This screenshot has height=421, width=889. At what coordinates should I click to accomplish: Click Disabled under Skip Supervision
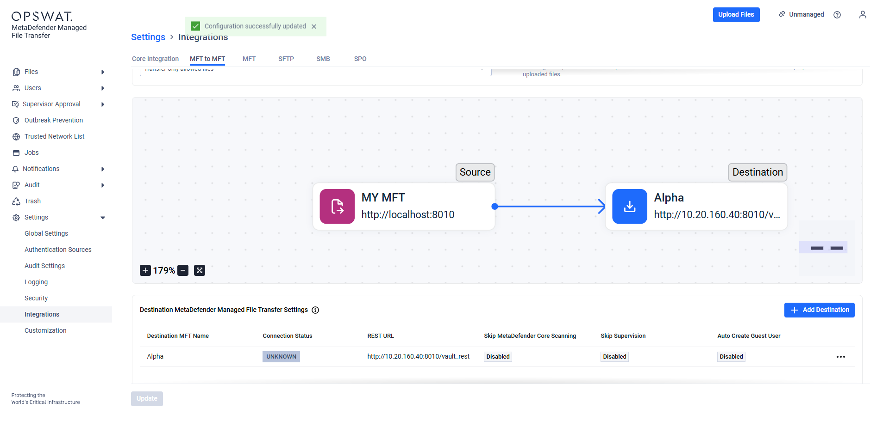pyautogui.click(x=614, y=357)
